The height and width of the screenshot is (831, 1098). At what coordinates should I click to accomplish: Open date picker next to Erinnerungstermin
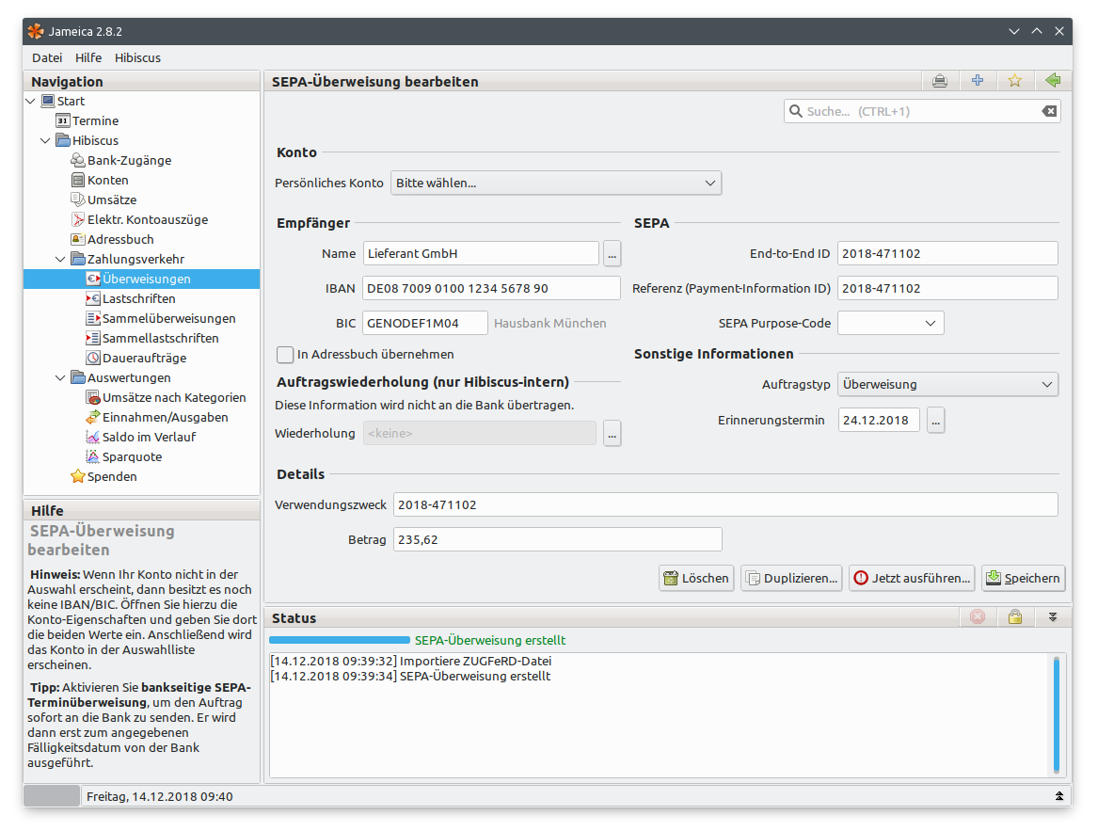pos(935,420)
